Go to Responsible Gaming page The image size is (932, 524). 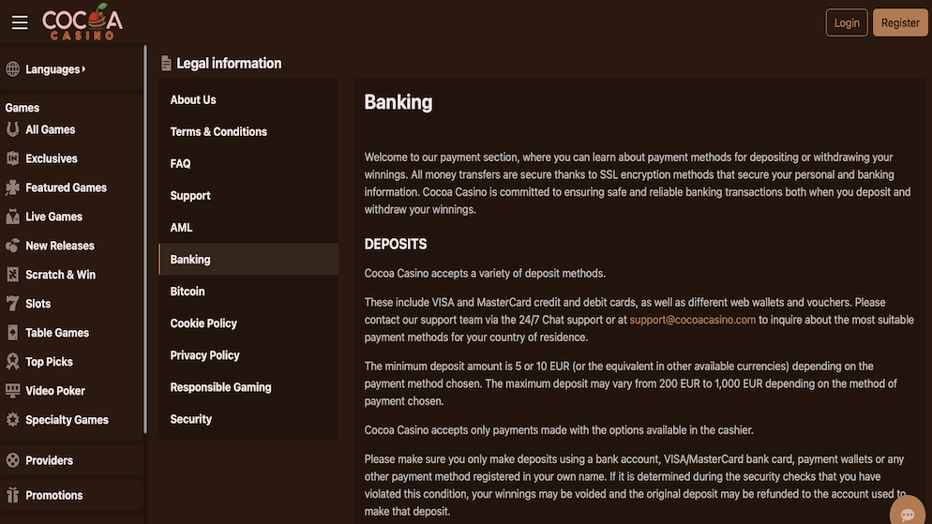(x=220, y=387)
